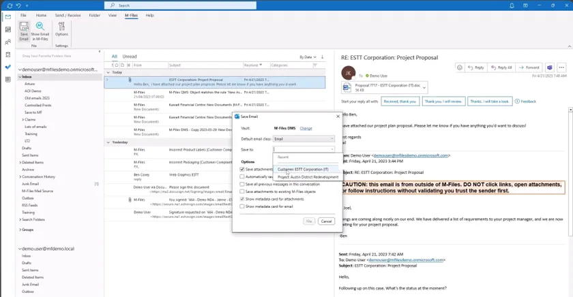Expand the Conversation History folder
The image size is (573, 297).
click(x=20, y=176)
